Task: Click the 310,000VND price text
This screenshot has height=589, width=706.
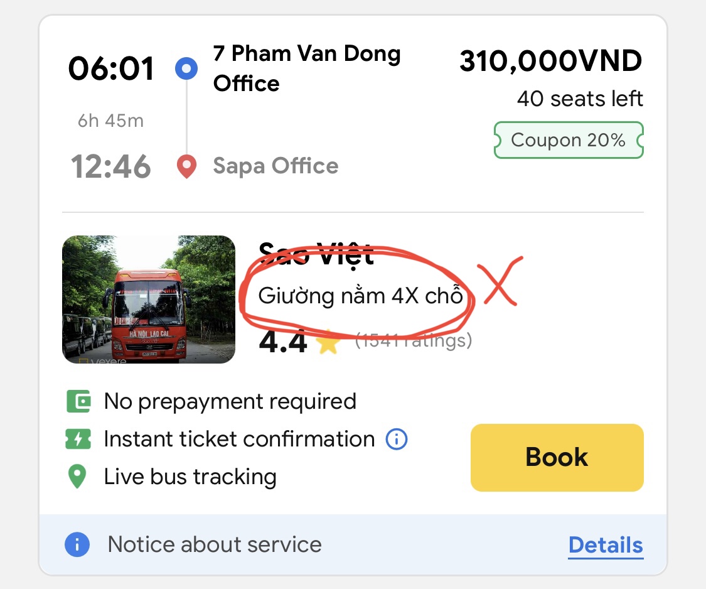Action: 550,61
